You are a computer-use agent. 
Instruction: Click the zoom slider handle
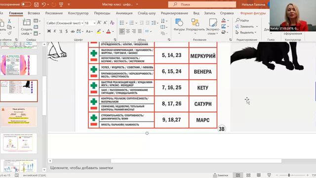(x=289, y=175)
